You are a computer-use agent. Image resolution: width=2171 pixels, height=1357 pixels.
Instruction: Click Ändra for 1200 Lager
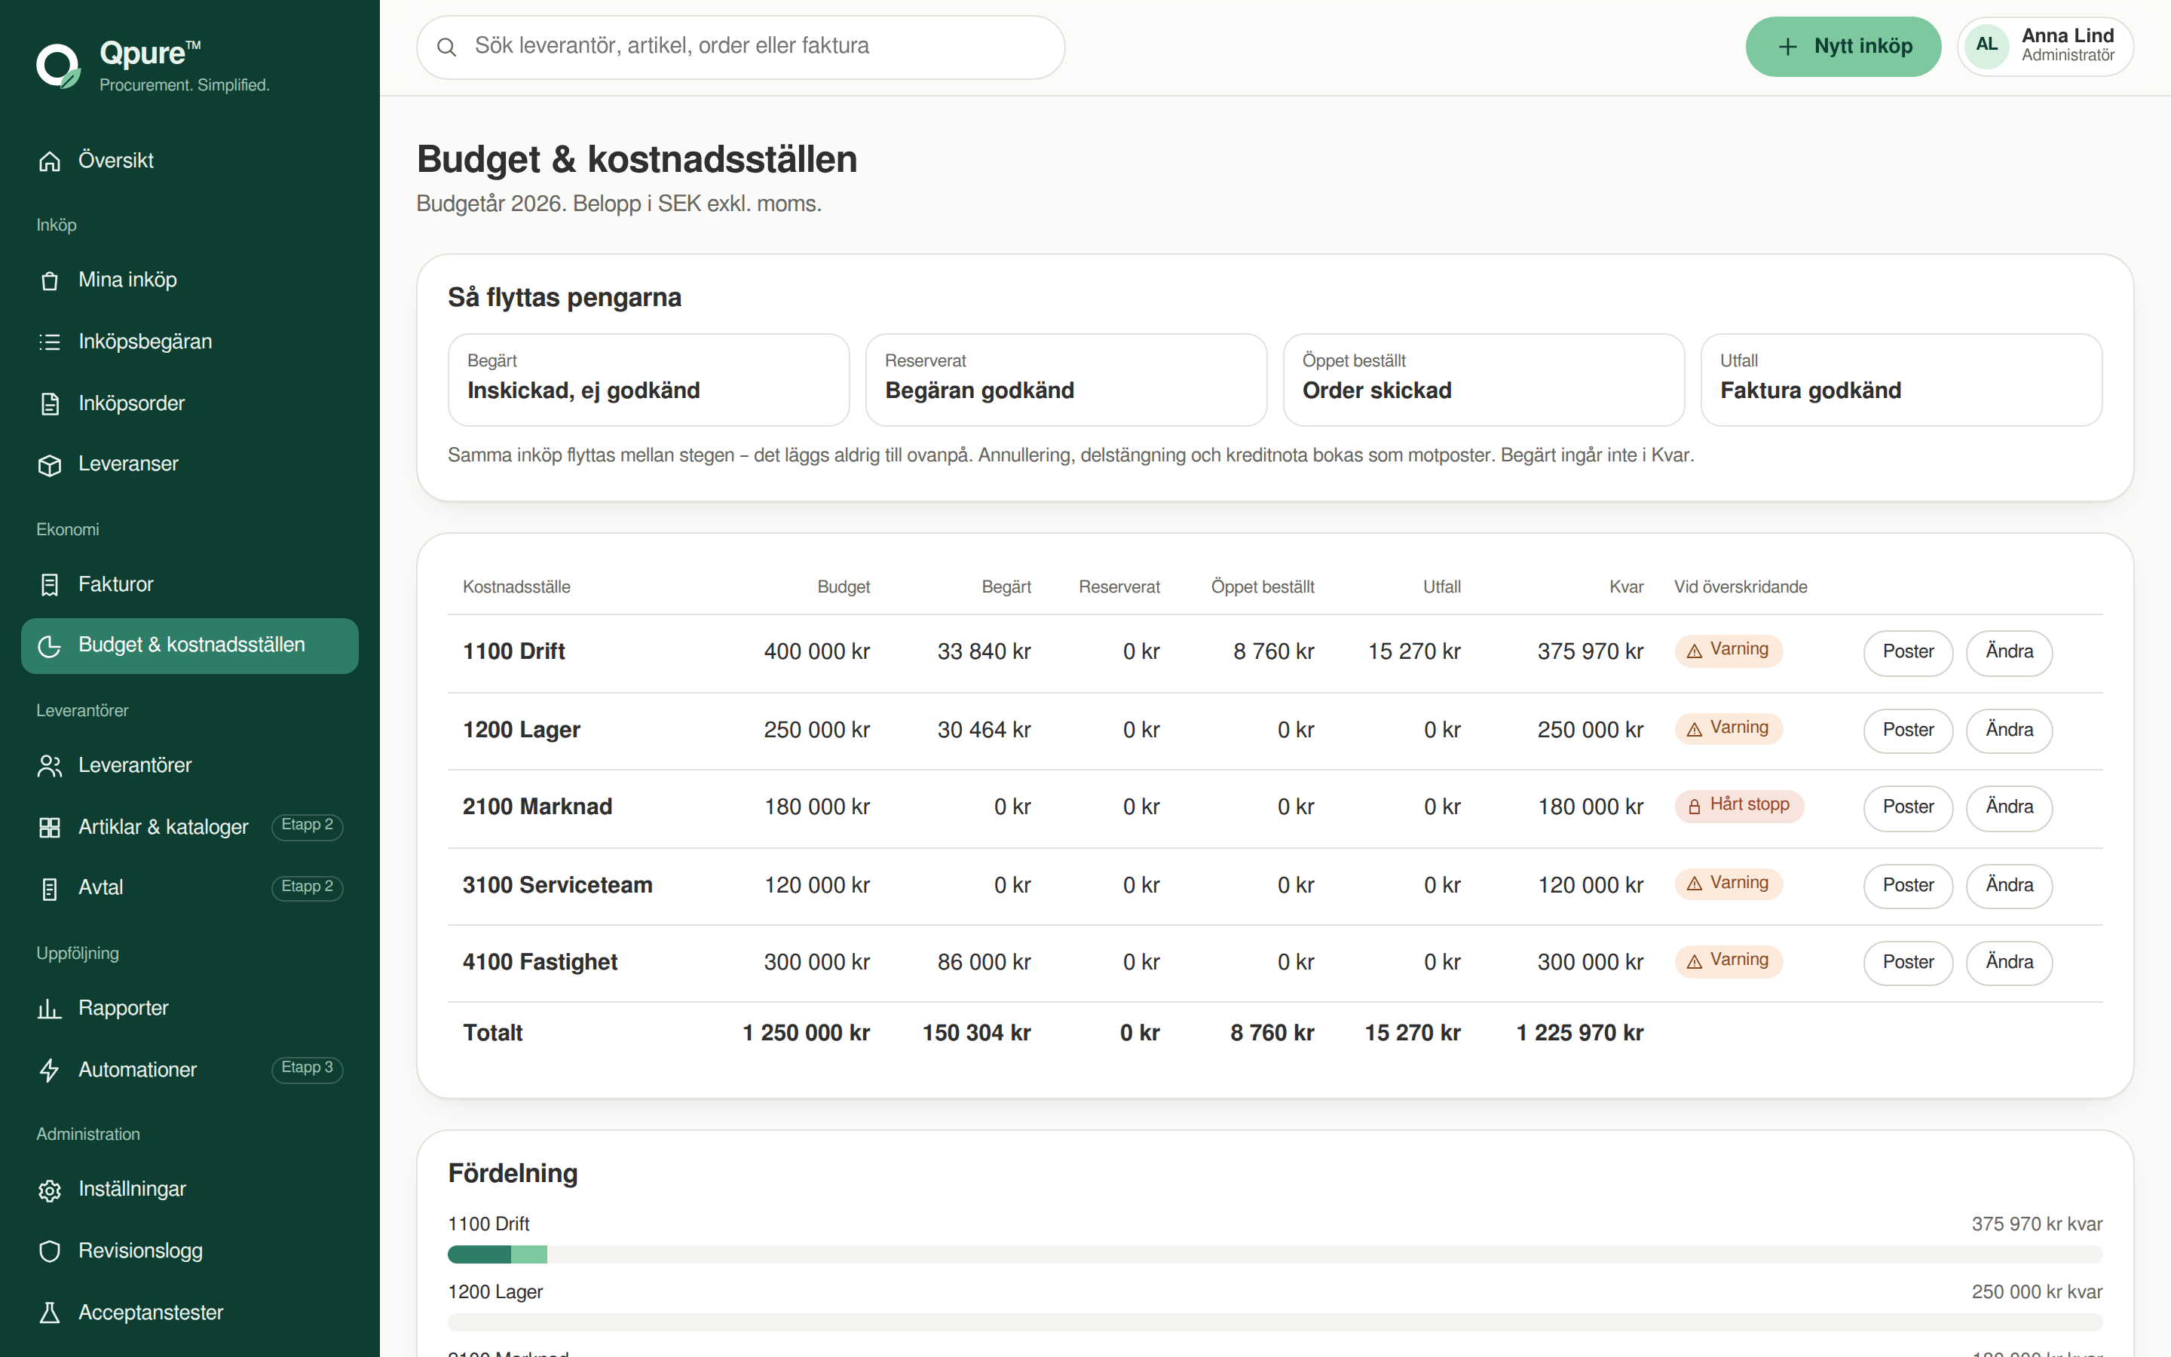(x=2009, y=731)
